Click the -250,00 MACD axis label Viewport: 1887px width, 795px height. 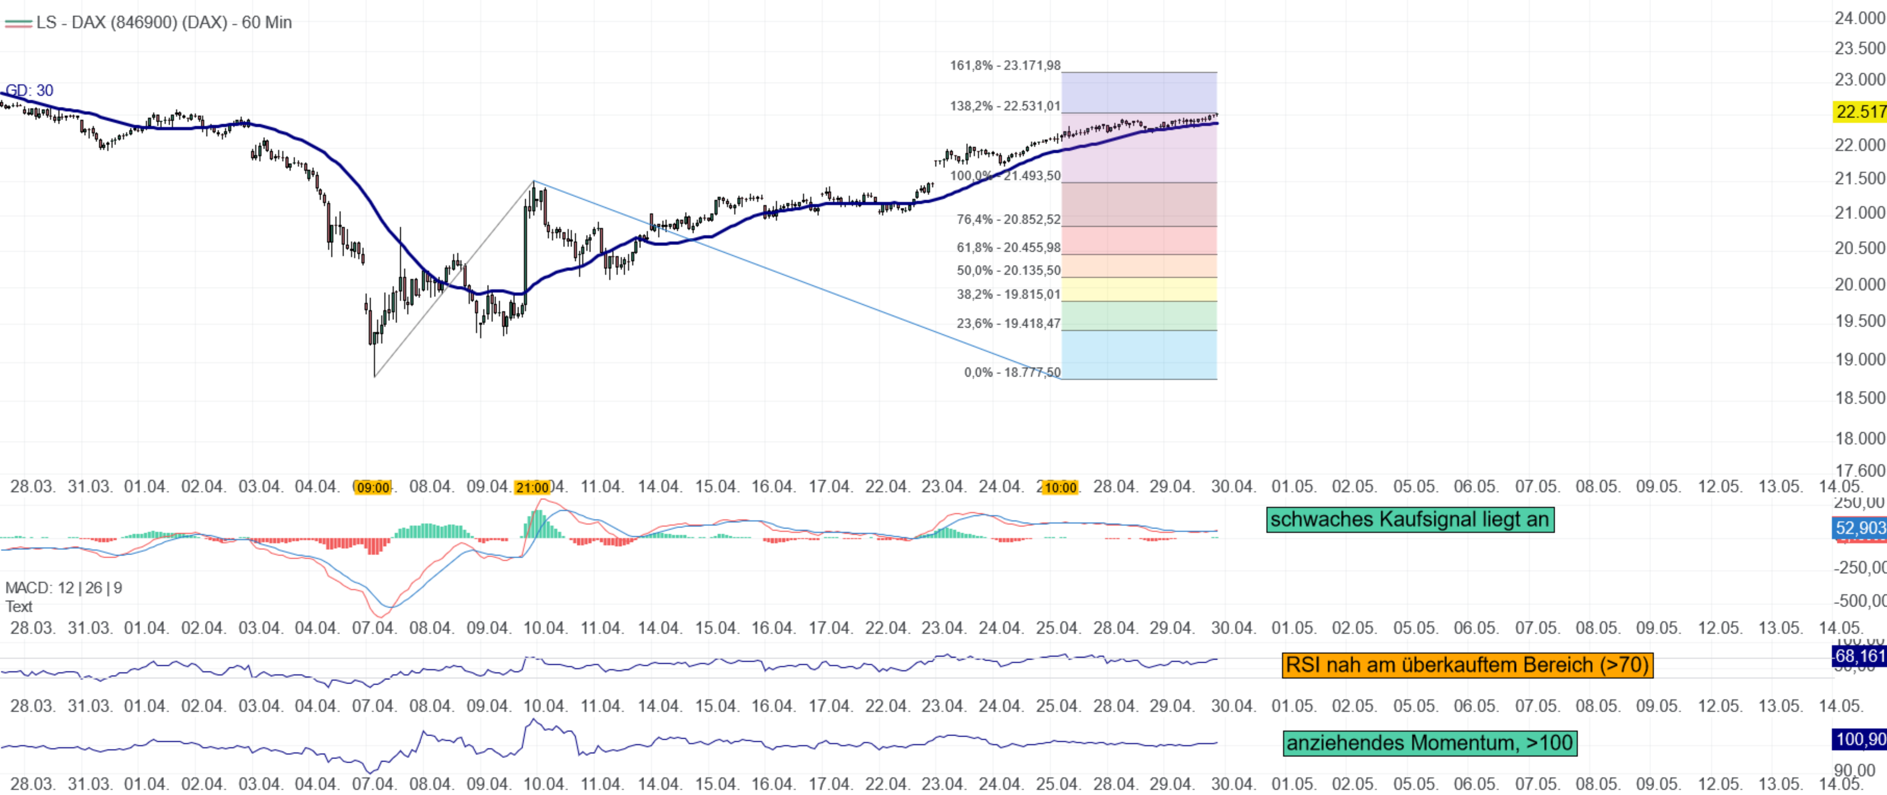1860,568
